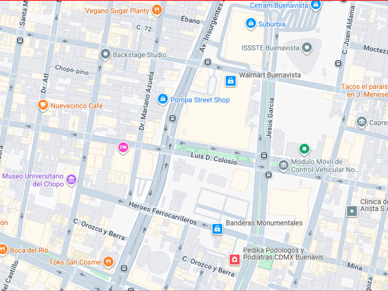Click the Mina street label

point(355,266)
